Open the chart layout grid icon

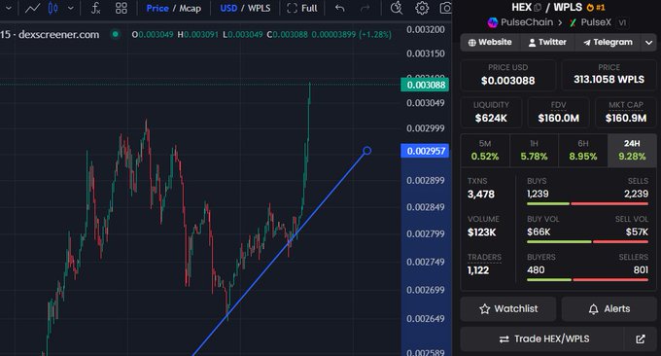tap(122, 8)
